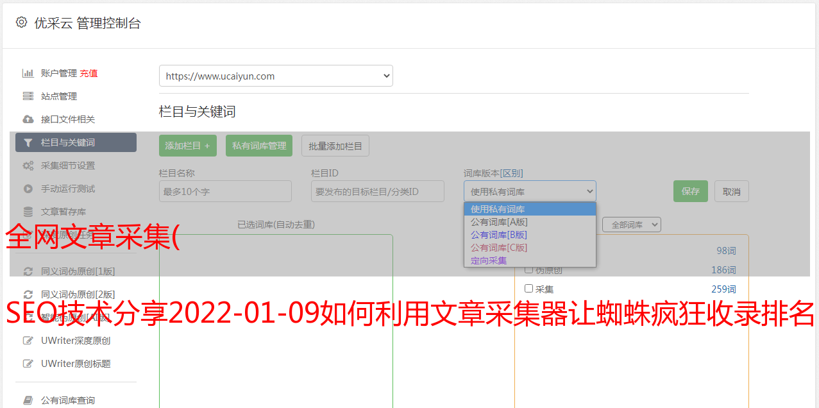Open 账户管理 in the sidebar
The height and width of the screenshot is (408, 819).
coord(59,73)
